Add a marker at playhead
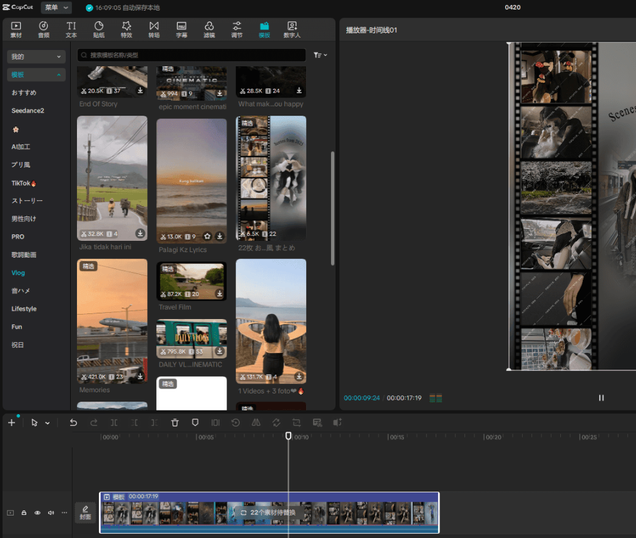 tap(195, 423)
